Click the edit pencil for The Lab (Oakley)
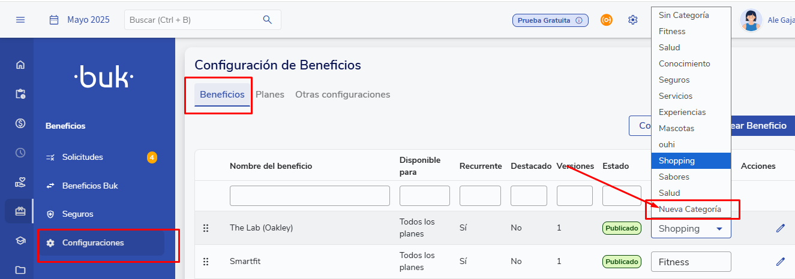 coord(780,228)
